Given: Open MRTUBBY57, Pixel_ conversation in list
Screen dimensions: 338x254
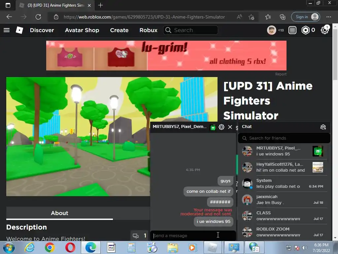Looking at the screenshot, I should (284, 151).
